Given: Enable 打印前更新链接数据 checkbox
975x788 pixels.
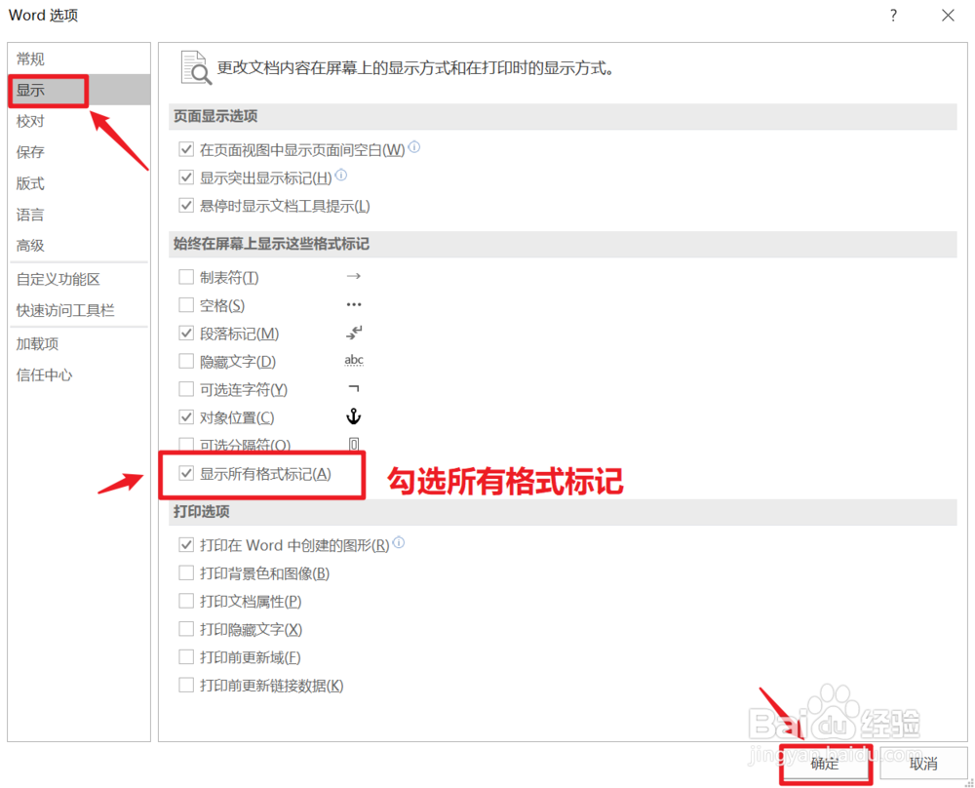Looking at the screenshot, I should (186, 685).
